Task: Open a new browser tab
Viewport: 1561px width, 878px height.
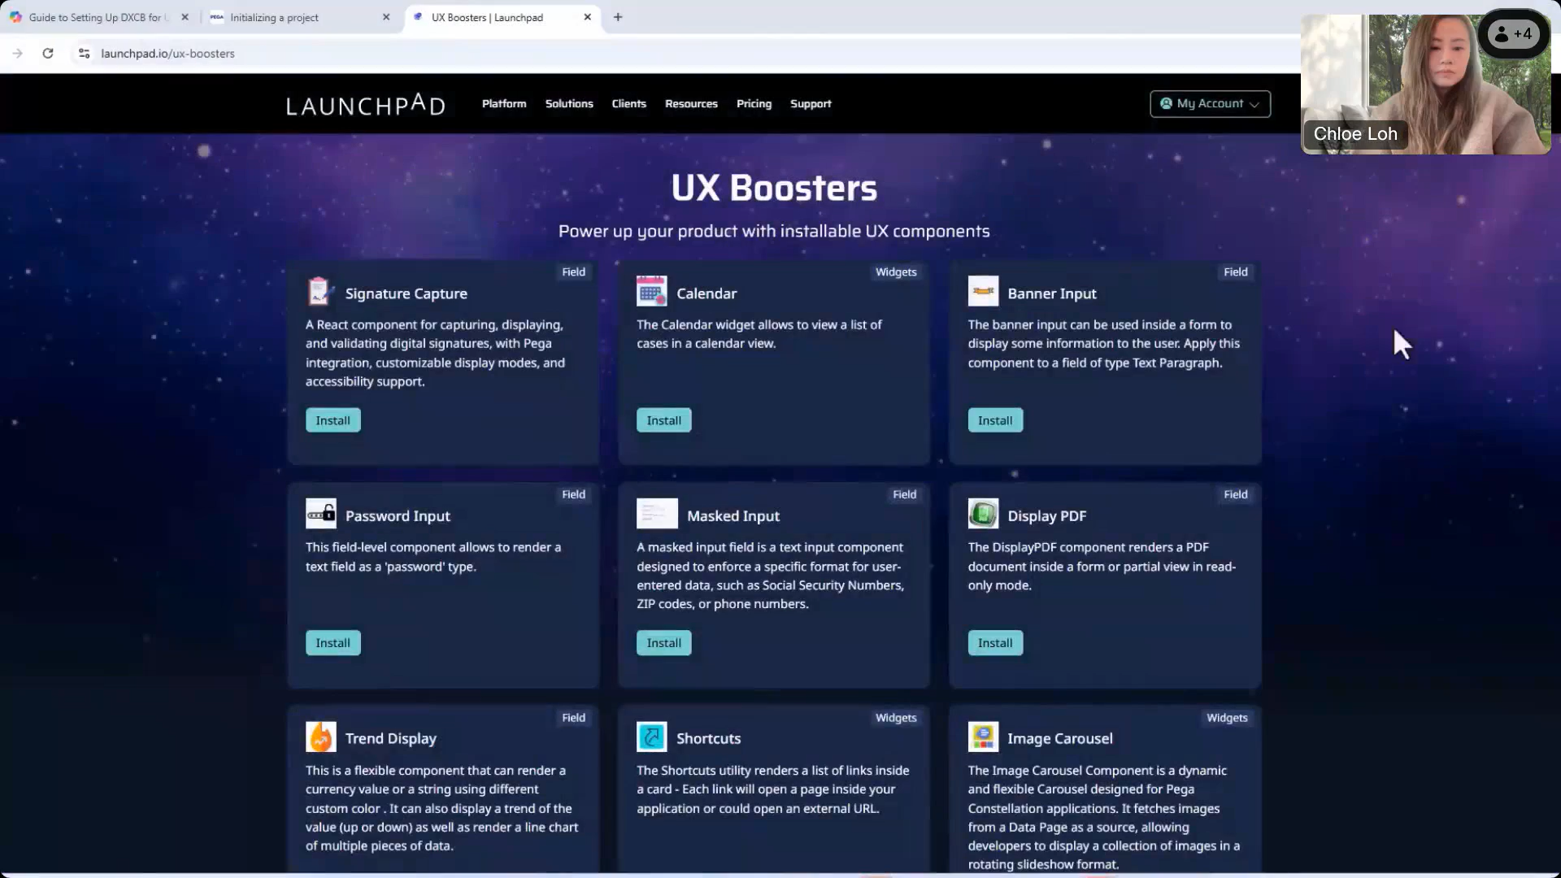Action: 618,17
